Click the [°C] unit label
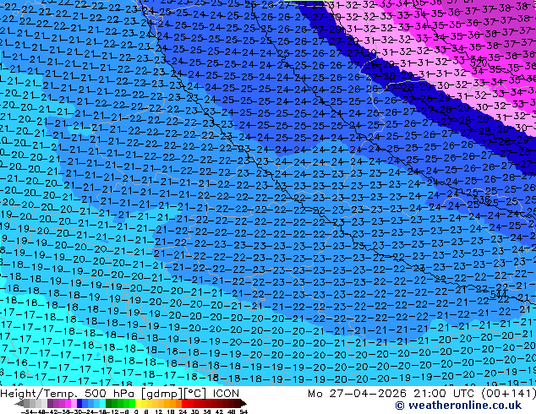Screen dimensions: 536x414 [x=195, y=394]
